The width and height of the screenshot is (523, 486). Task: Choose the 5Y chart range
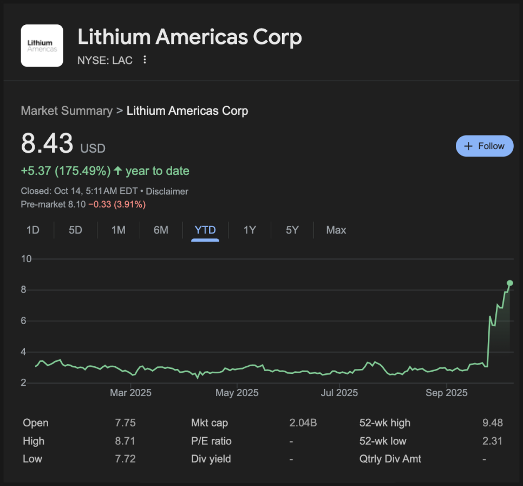292,230
